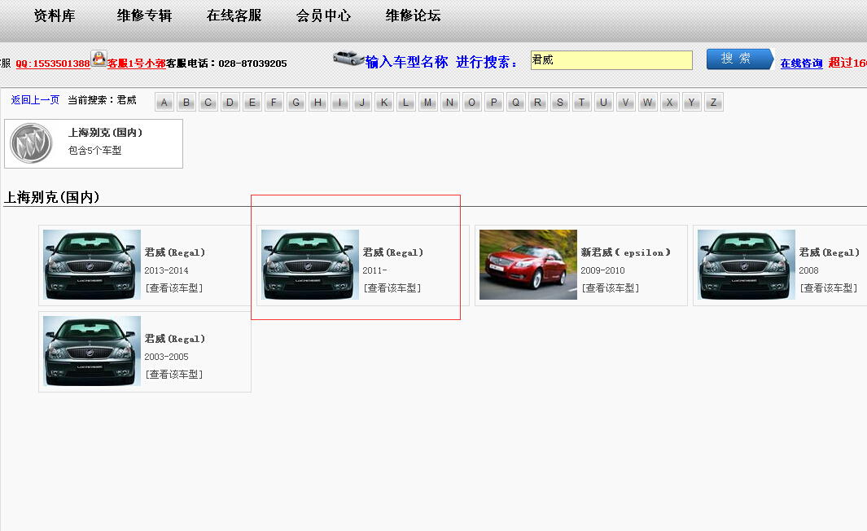Filter by letter Z
The image size is (867, 531).
[x=713, y=103]
